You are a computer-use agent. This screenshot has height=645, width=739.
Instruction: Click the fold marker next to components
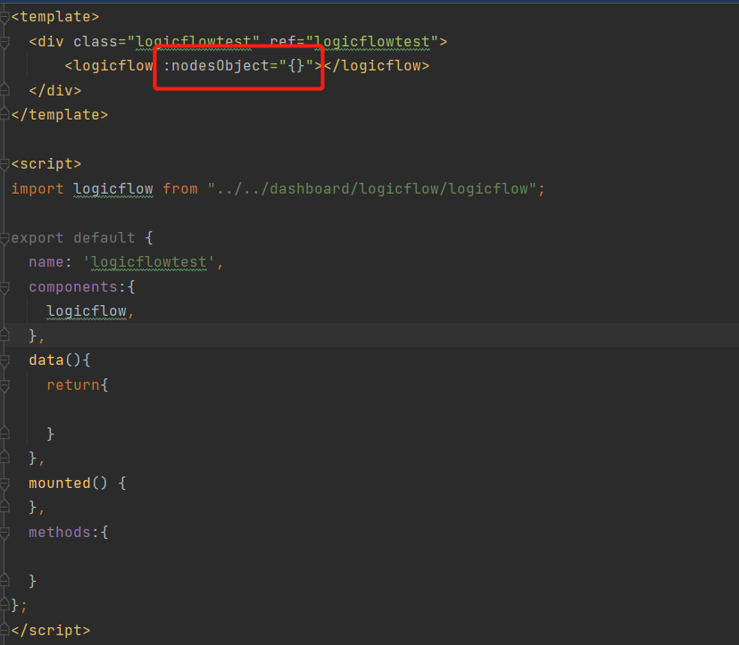click(5, 286)
